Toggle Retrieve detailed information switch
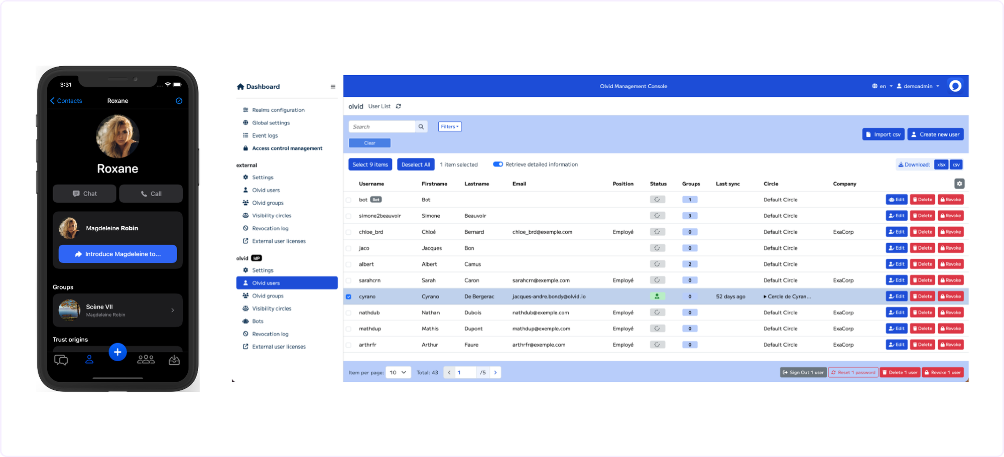1004x457 pixels. [498, 165]
